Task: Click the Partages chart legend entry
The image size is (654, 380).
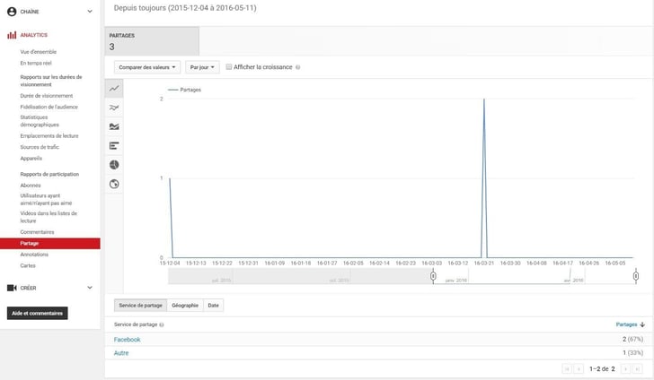Action: [184, 90]
